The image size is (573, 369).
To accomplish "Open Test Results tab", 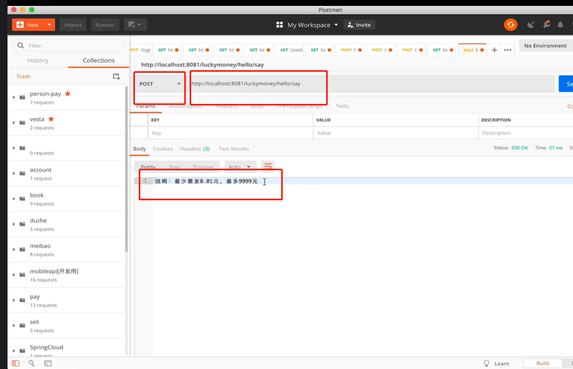I will [x=234, y=149].
